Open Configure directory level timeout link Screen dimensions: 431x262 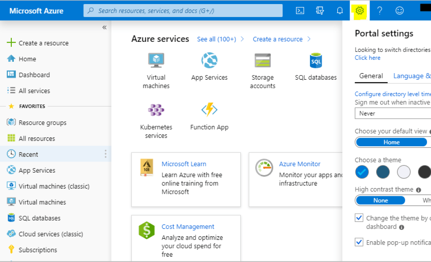click(x=393, y=94)
